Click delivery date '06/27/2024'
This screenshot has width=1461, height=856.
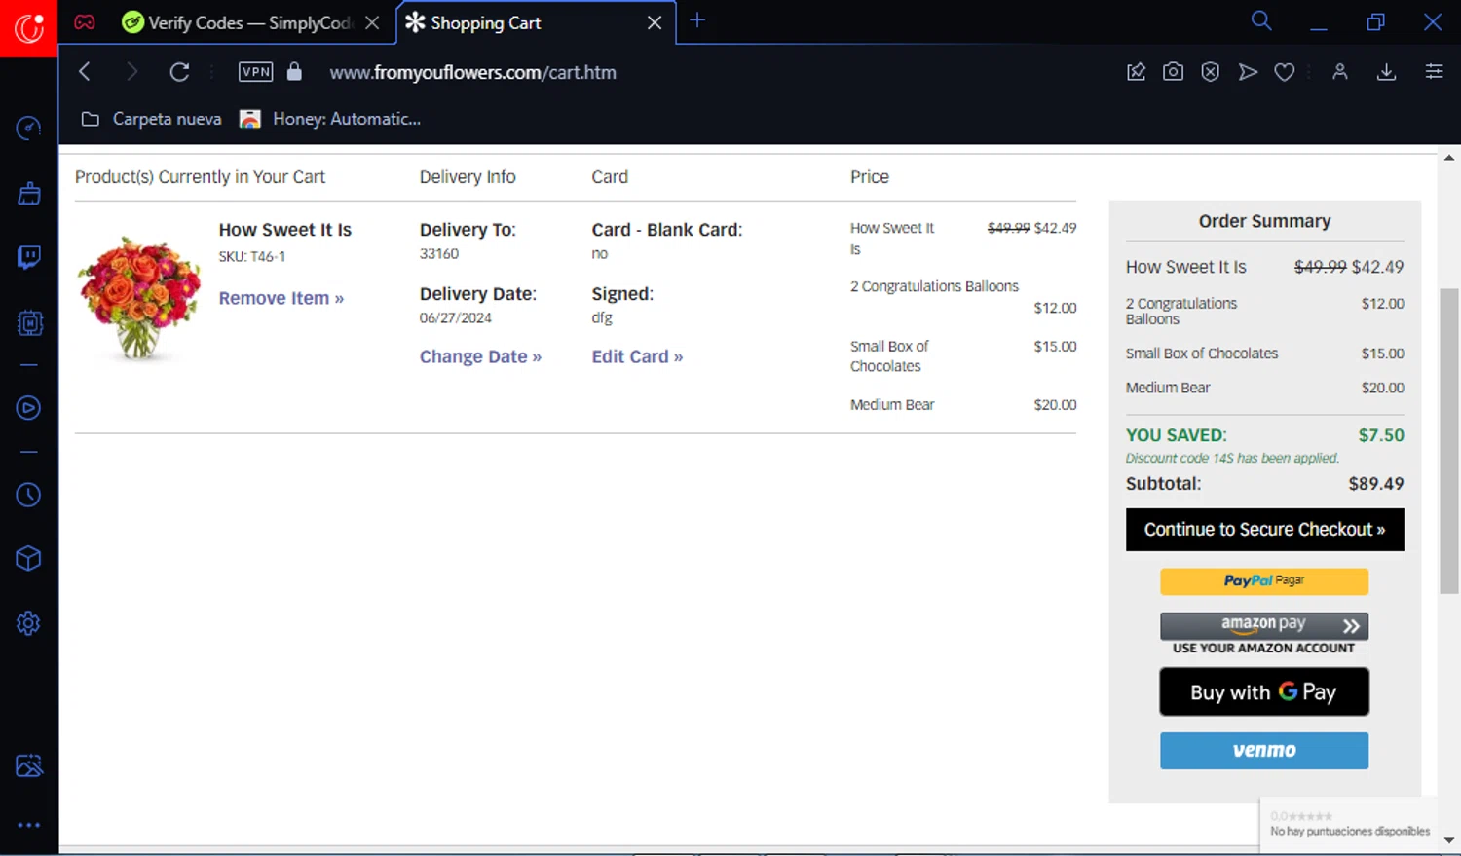point(455,317)
